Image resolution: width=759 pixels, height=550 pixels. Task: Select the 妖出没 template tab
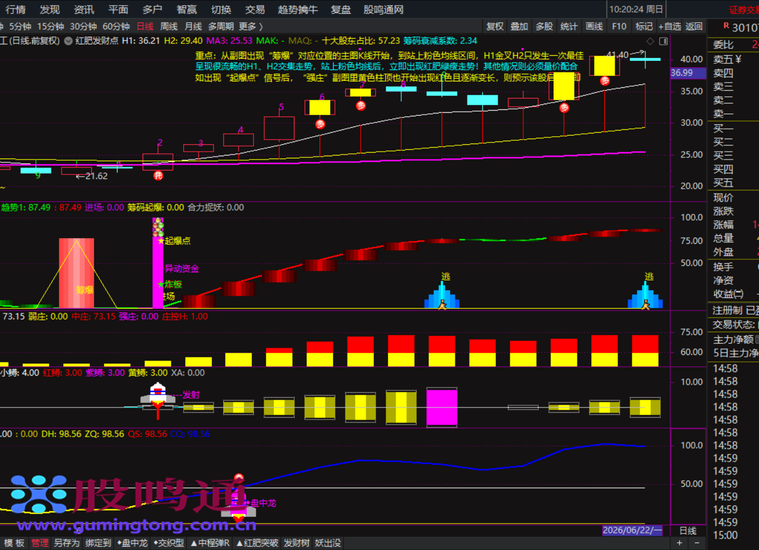pyautogui.click(x=328, y=543)
